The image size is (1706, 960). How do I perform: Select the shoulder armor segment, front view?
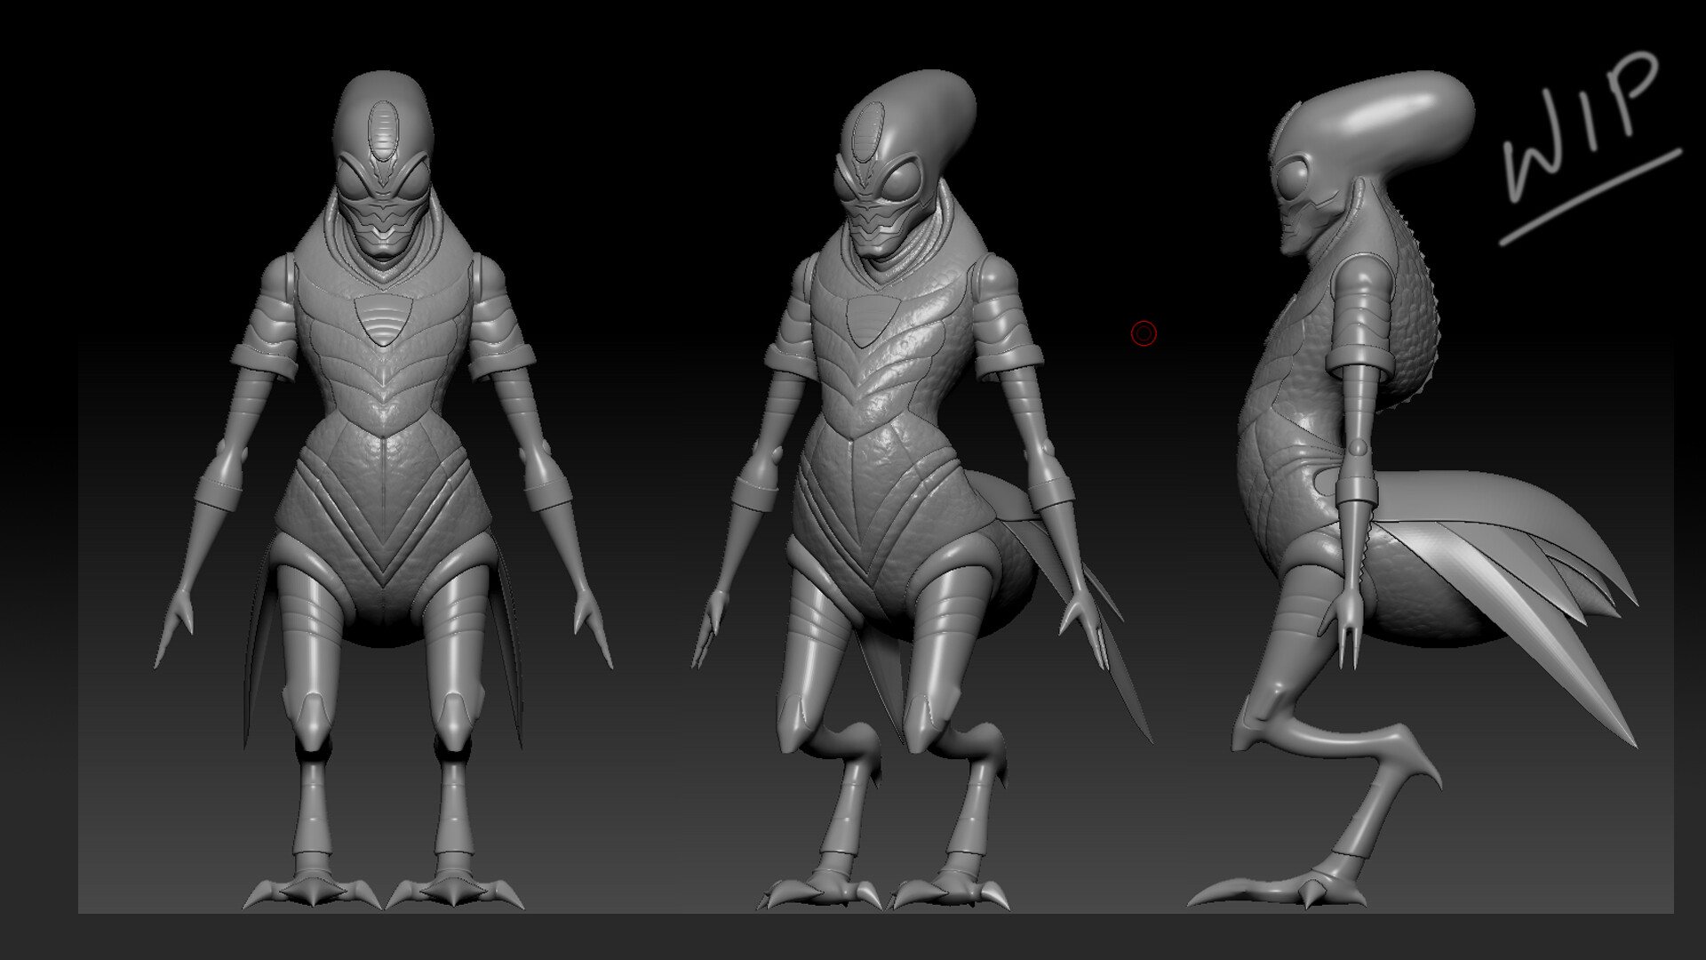pyautogui.click(x=275, y=307)
